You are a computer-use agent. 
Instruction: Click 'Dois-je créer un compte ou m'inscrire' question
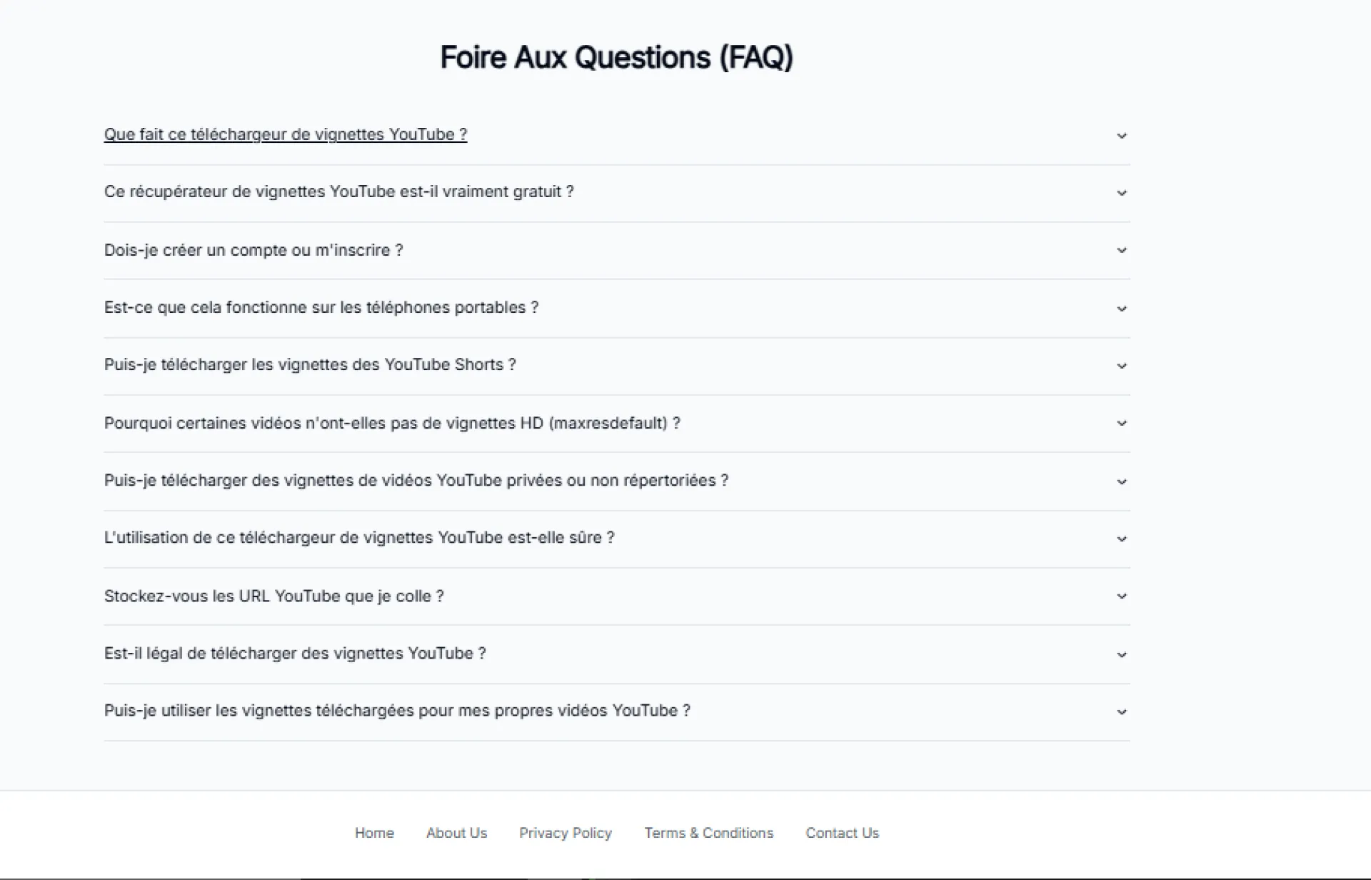pos(253,250)
